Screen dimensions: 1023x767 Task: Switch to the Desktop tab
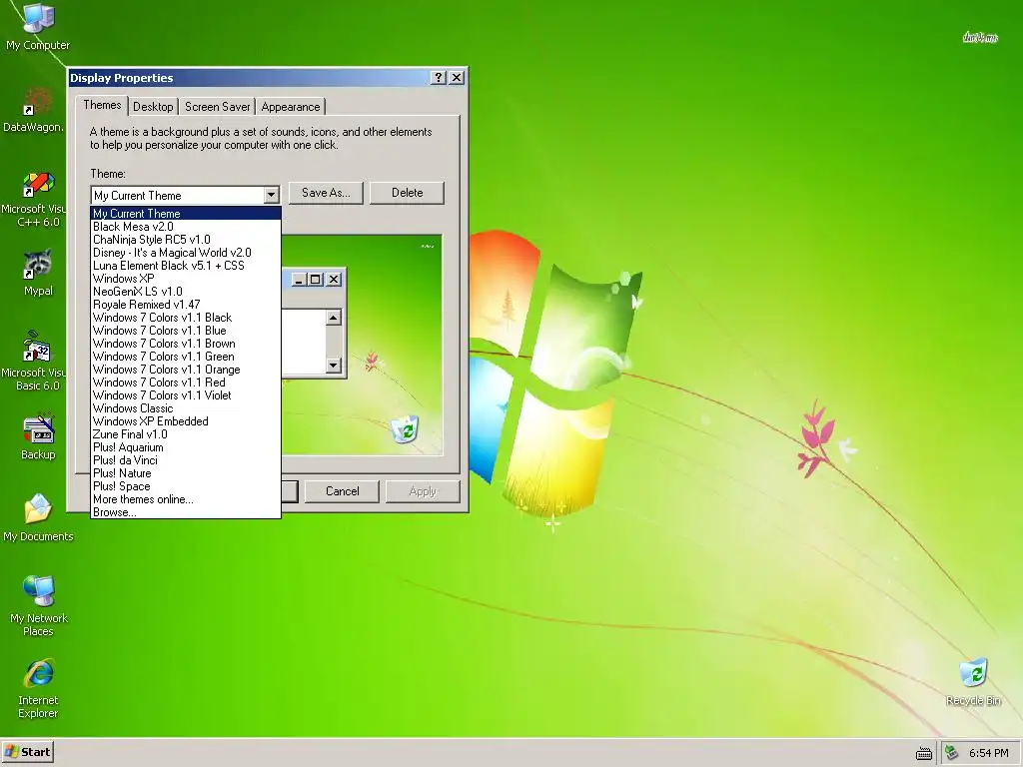(153, 107)
